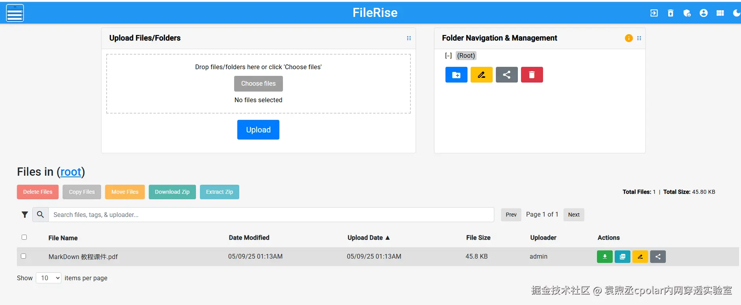Download the MarkDown PDF file

coord(605,257)
